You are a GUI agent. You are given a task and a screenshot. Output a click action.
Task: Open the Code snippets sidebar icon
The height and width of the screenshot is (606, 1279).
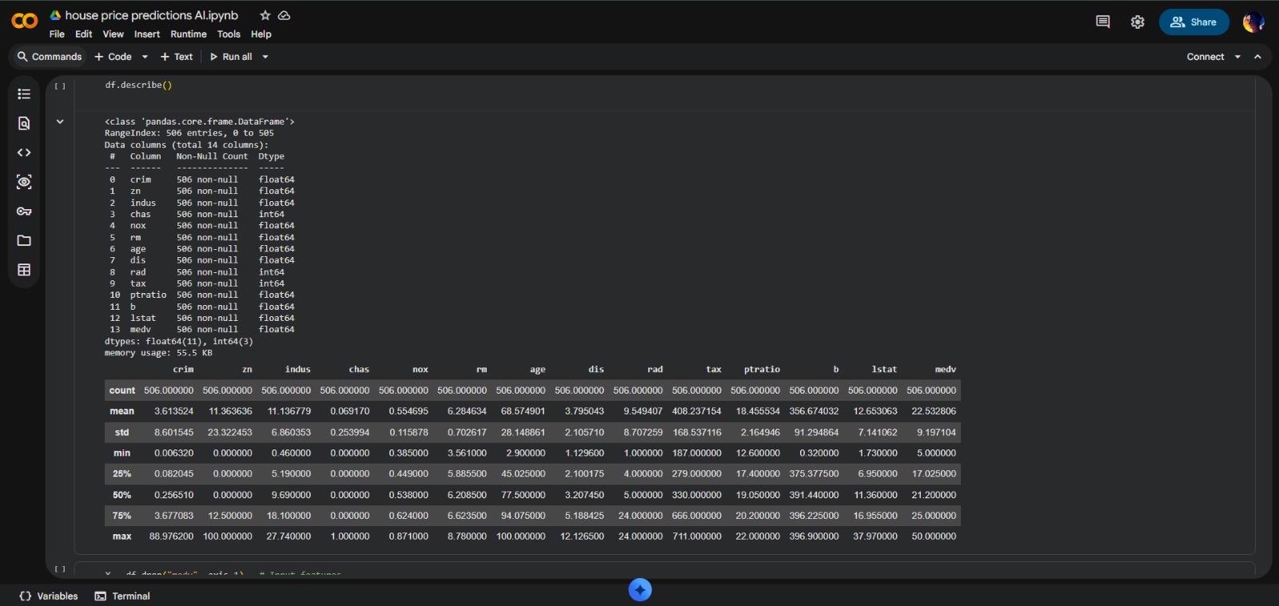(x=24, y=152)
